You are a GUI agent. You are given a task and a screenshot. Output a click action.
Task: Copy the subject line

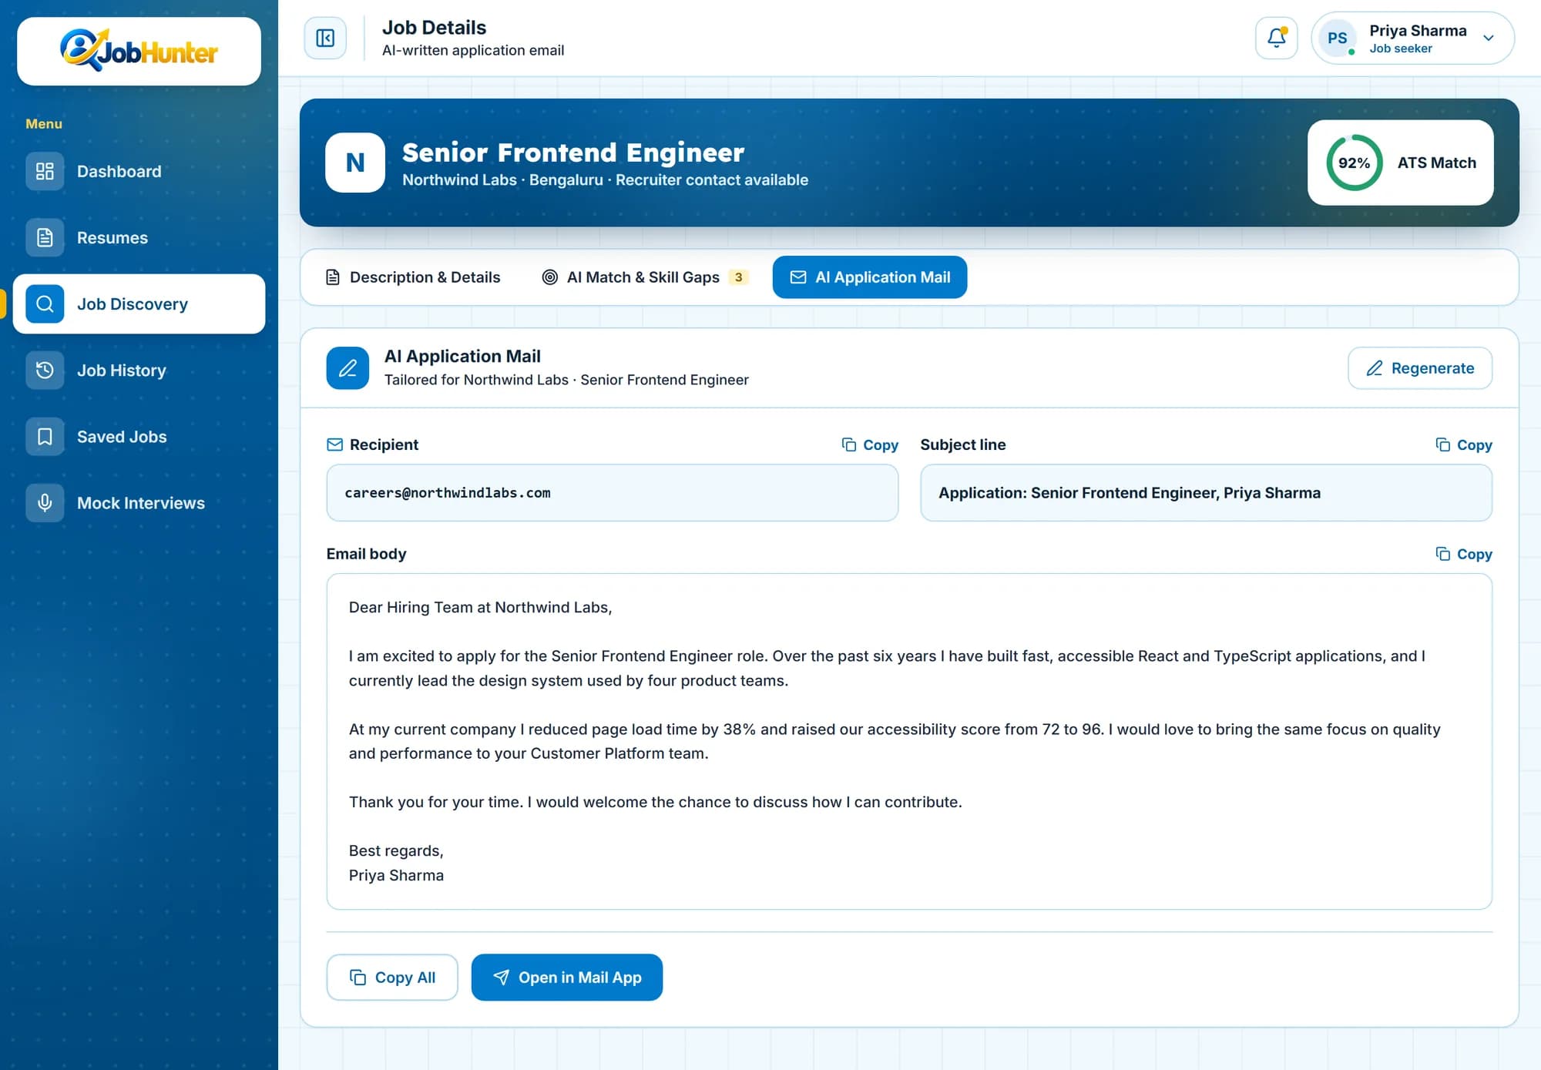1464,444
